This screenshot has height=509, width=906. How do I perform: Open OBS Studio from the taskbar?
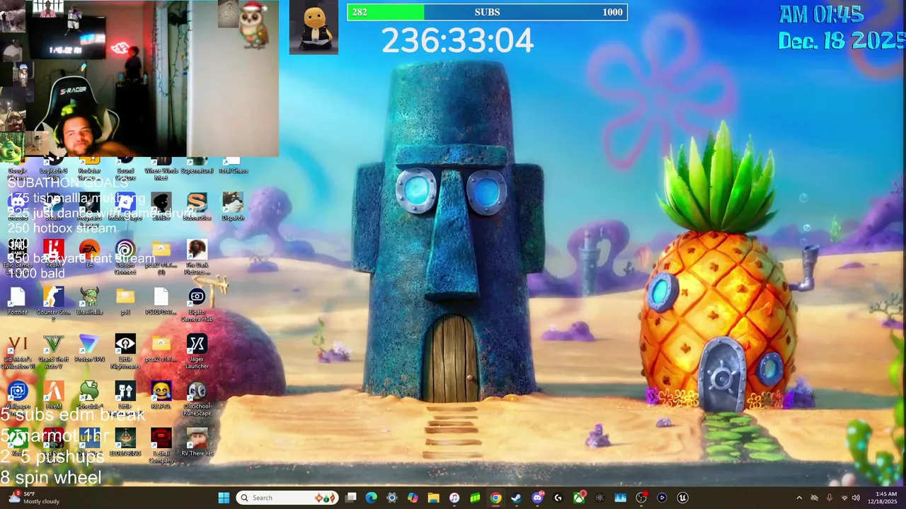coord(641,498)
